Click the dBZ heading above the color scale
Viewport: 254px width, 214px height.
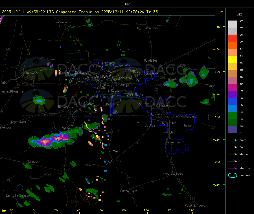(239, 15)
